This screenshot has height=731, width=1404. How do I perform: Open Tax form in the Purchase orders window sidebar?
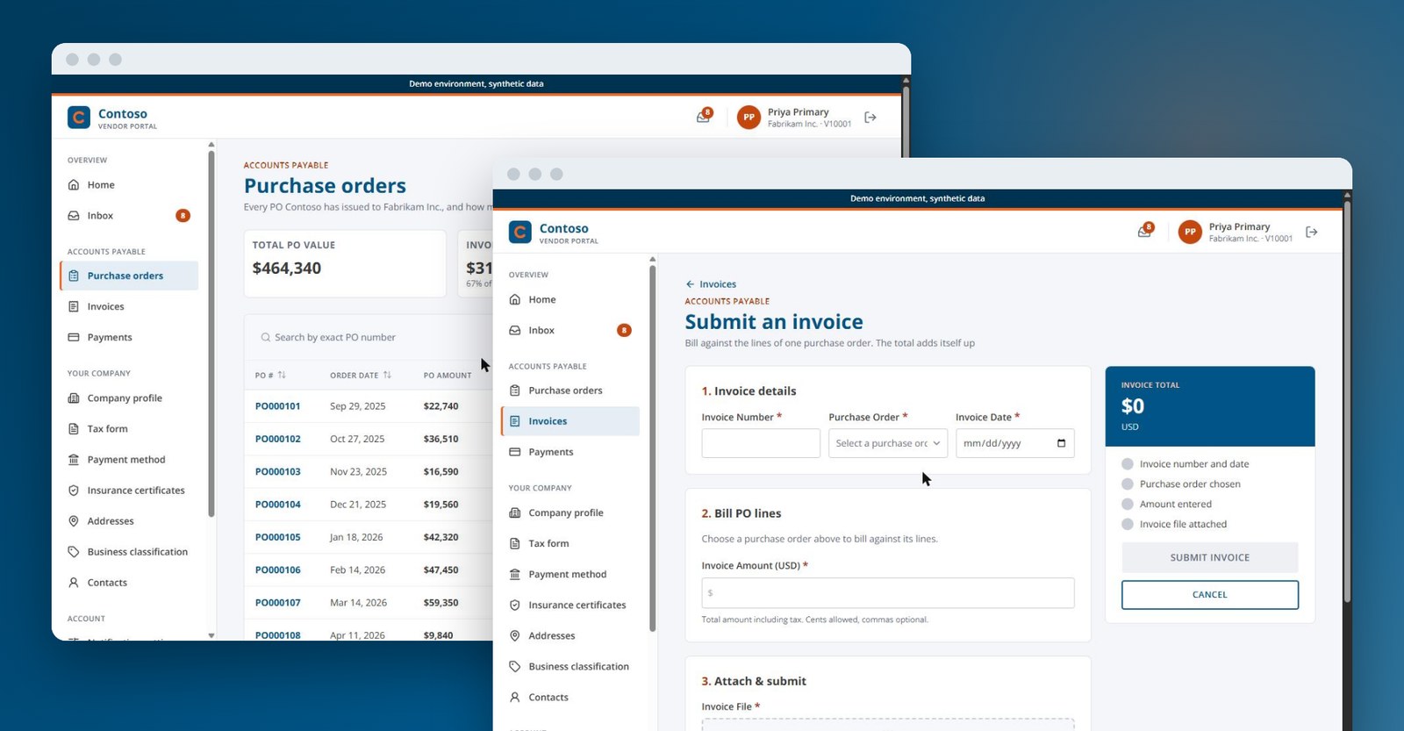129,429
